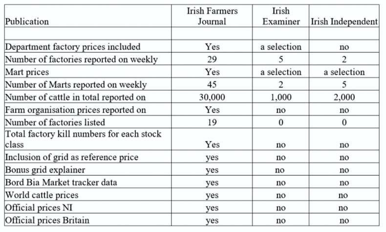Click the Publication header cell

click(27, 22)
